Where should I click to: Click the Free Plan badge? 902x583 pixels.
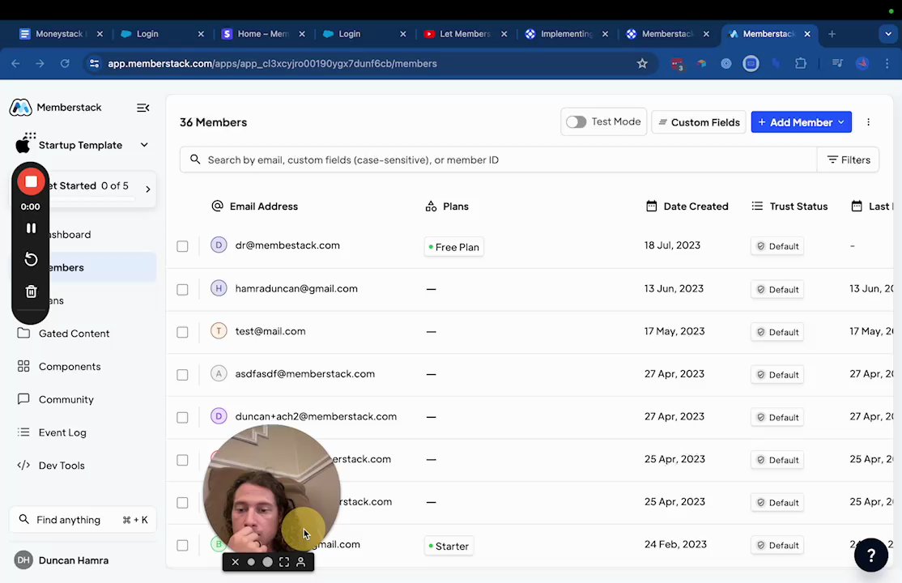click(454, 247)
